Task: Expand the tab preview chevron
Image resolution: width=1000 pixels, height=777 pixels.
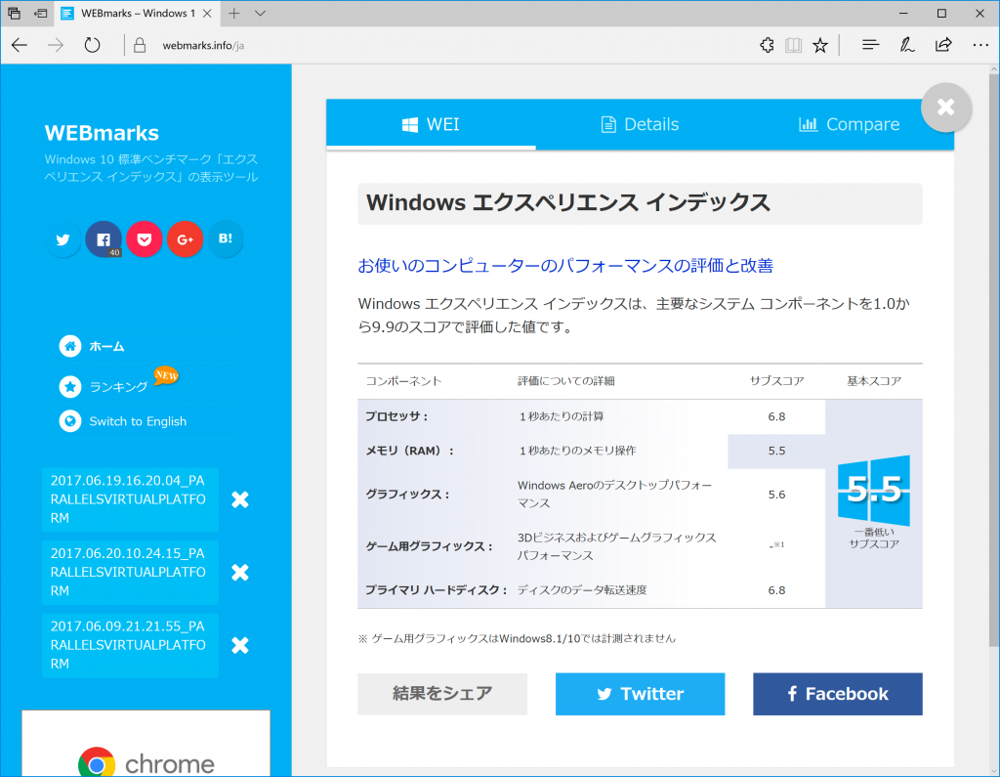Action: [260, 13]
